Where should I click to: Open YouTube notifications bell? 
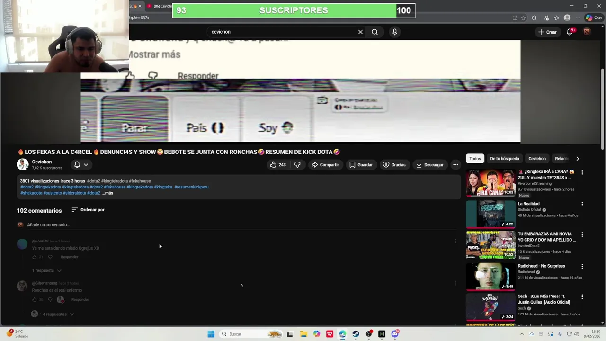(x=570, y=32)
